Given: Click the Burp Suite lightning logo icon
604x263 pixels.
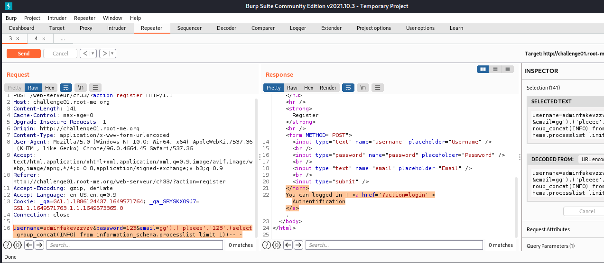Looking at the screenshot, I should pos(8,6).
